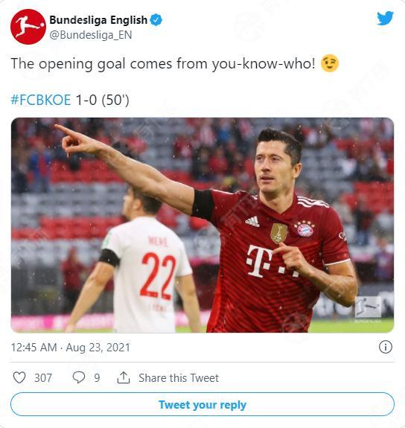This screenshot has height=428, width=405.
Task: Open the Bundesliga English profile name
Action: point(98,20)
